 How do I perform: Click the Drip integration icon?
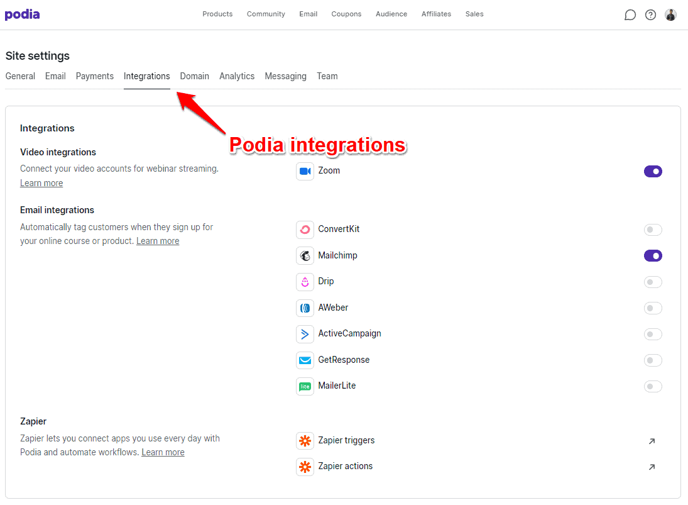pos(305,282)
